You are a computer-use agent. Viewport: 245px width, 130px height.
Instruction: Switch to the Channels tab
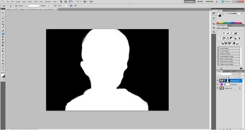coord(226,71)
